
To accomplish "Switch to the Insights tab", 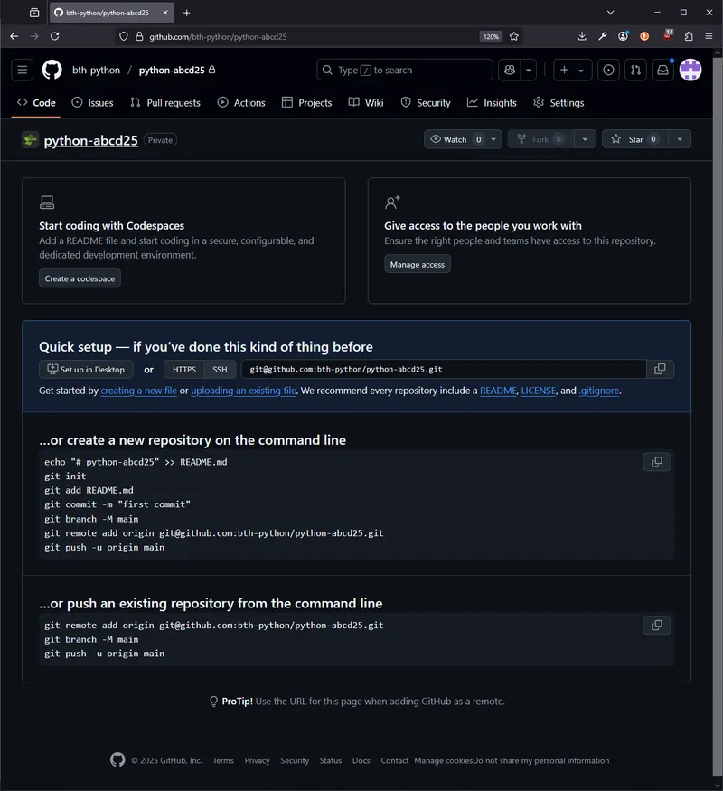I will 492,102.
